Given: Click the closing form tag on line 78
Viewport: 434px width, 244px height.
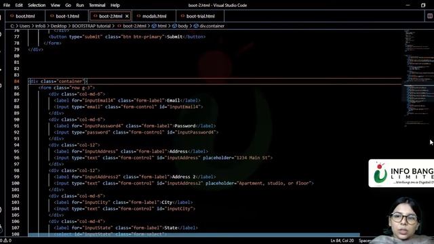Looking at the screenshot, I should pyautogui.click(x=52, y=43).
